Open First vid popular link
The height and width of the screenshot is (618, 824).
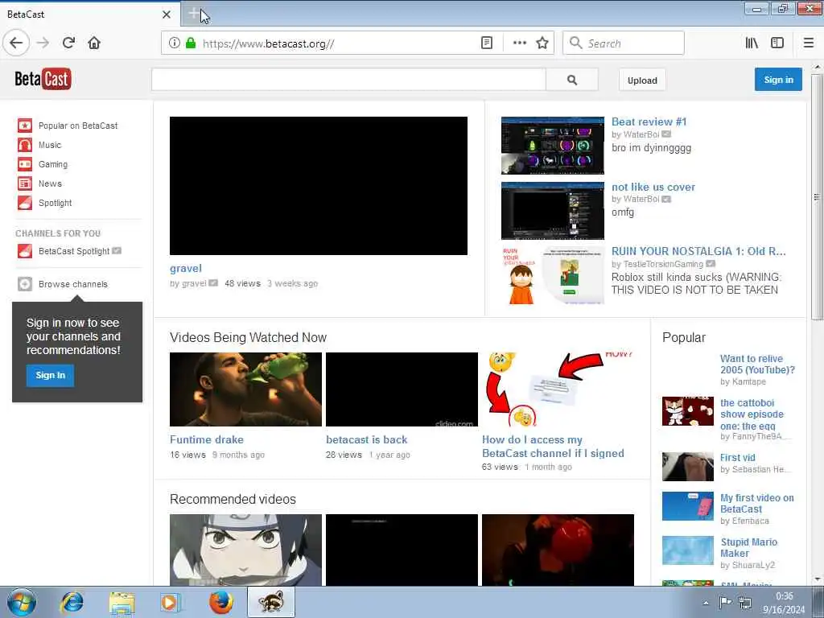tap(737, 458)
